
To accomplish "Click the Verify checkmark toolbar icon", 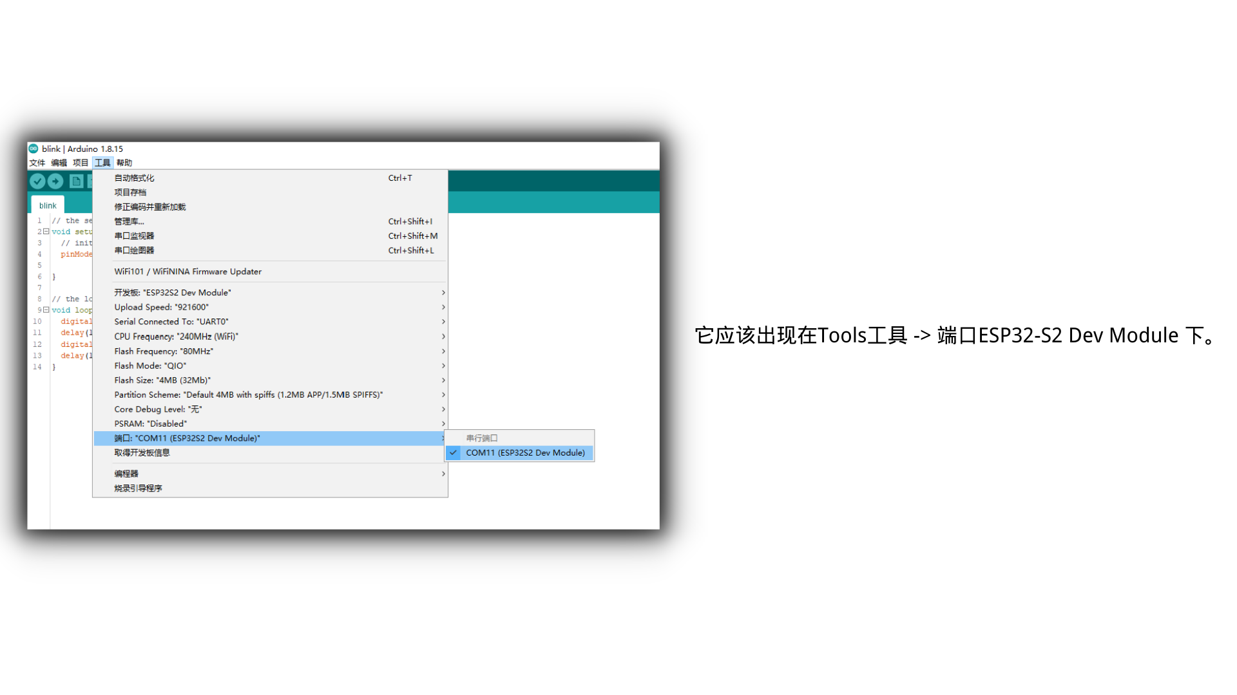I will (37, 181).
